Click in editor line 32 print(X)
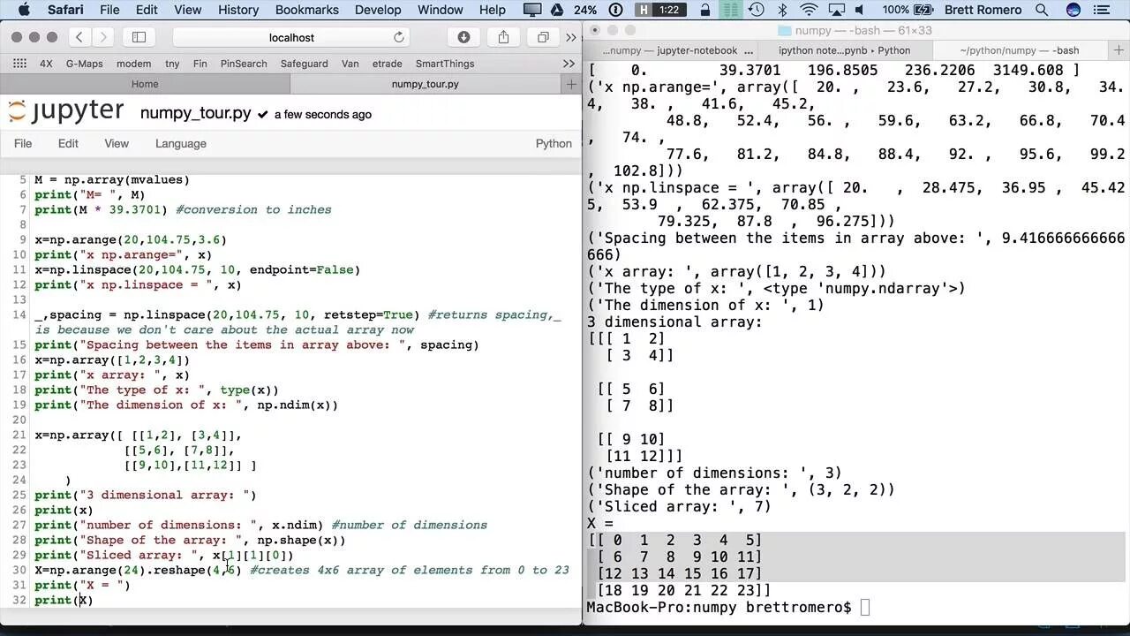 coord(64,600)
